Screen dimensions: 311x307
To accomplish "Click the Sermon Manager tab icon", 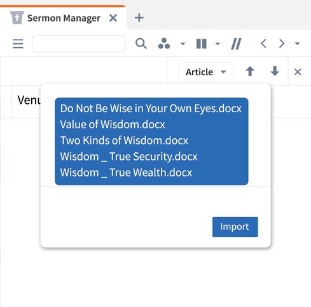I will 17,18.
